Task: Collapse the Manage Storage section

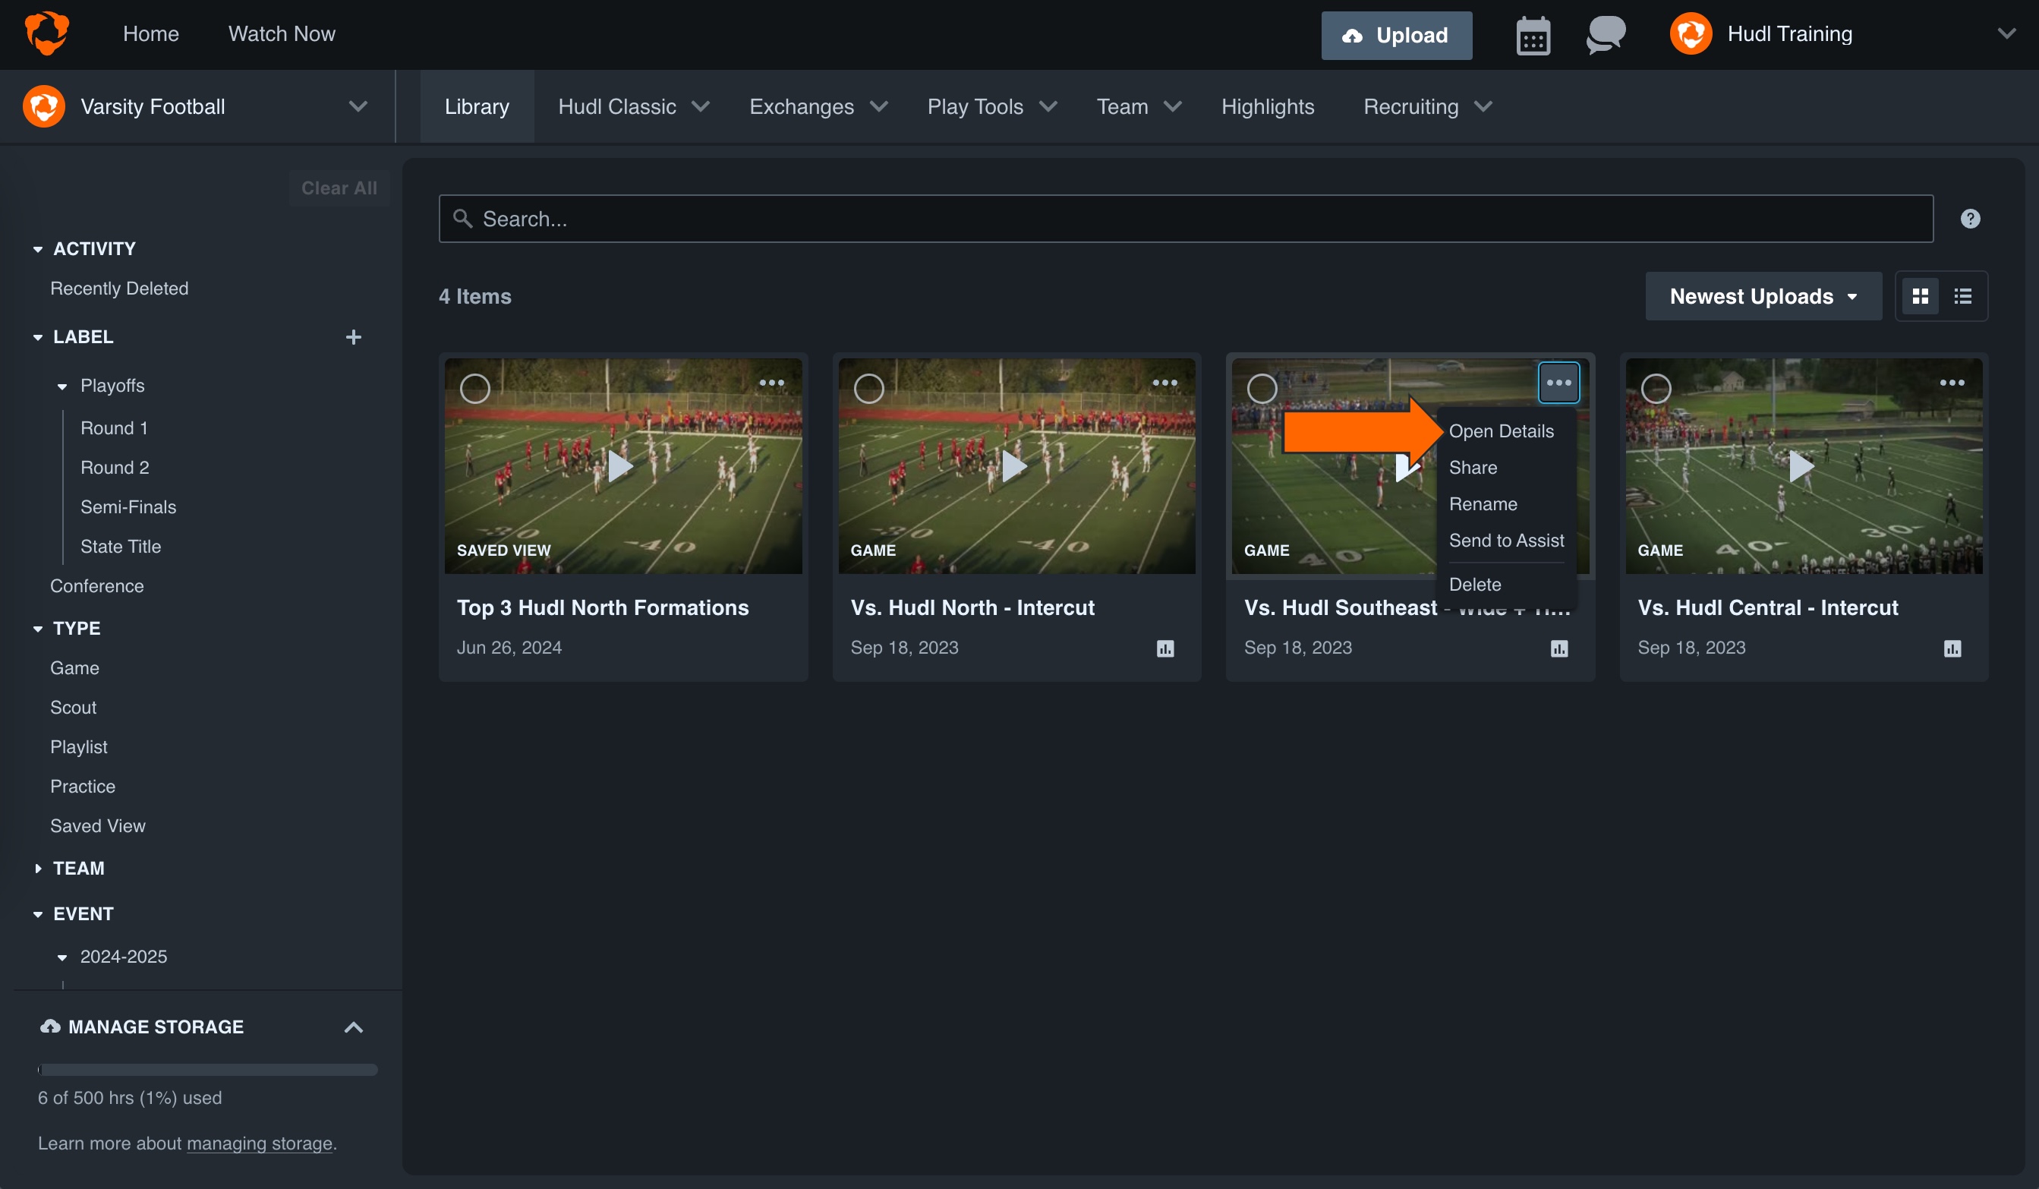Action: coord(354,1027)
